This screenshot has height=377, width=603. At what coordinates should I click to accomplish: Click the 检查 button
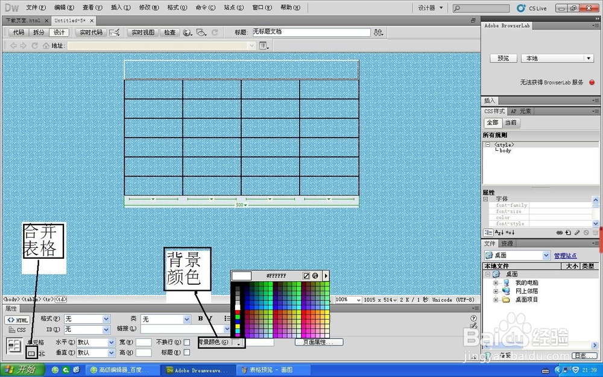170,33
